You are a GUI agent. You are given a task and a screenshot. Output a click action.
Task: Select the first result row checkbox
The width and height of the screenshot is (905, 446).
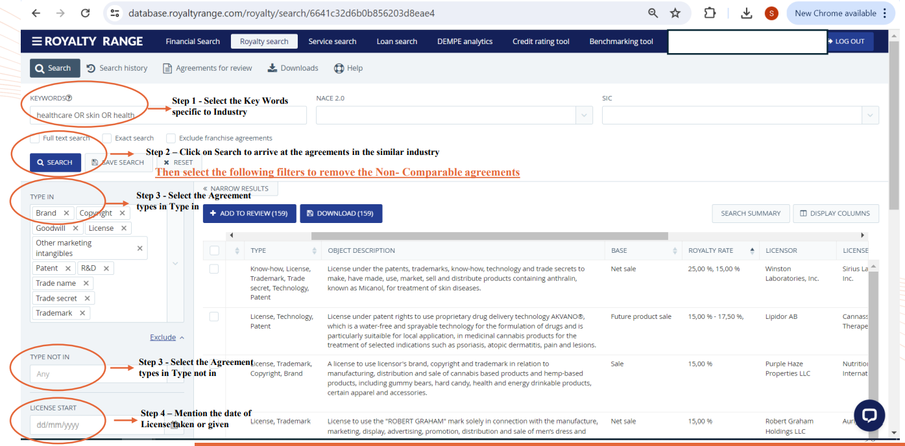214,269
